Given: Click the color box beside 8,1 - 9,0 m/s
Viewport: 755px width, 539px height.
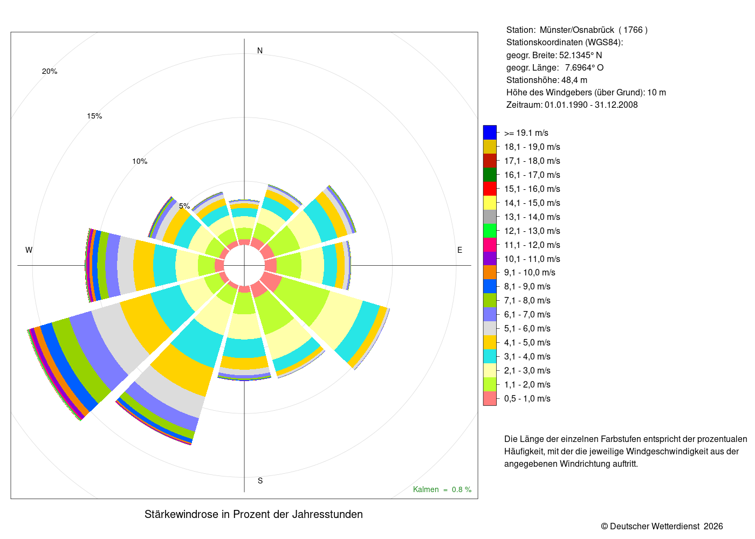Looking at the screenshot, I should pos(490,287).
